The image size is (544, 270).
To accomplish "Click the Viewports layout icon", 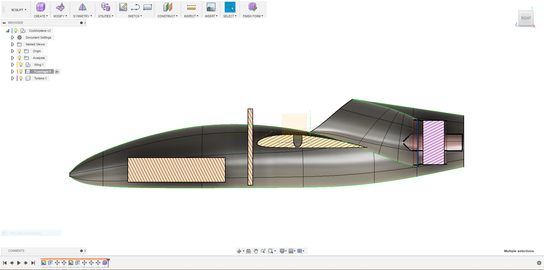I will [299, 251].
